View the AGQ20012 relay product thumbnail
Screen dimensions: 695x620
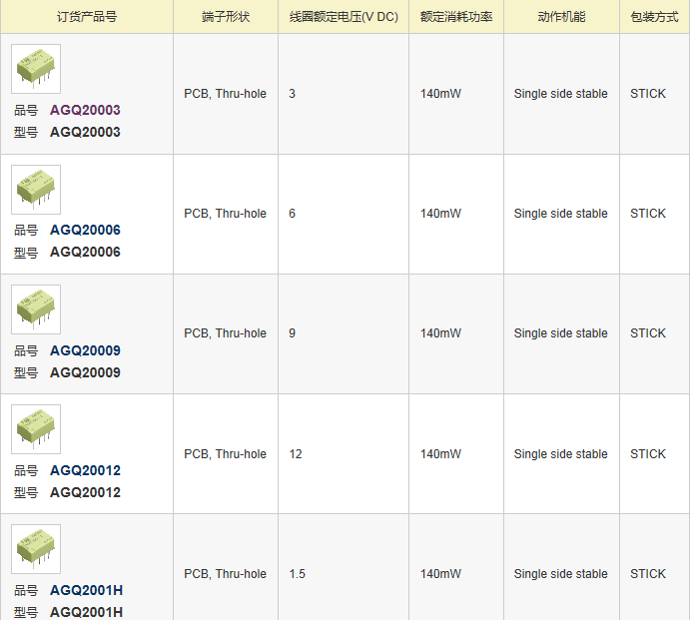pos(36,429)
